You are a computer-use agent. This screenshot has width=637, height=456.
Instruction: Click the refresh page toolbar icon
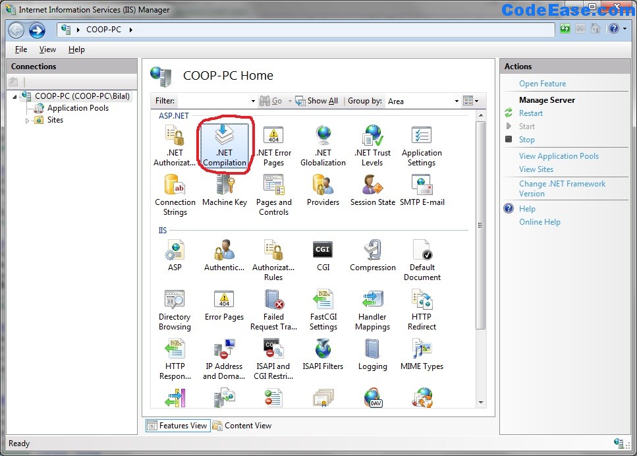[565, 28]
